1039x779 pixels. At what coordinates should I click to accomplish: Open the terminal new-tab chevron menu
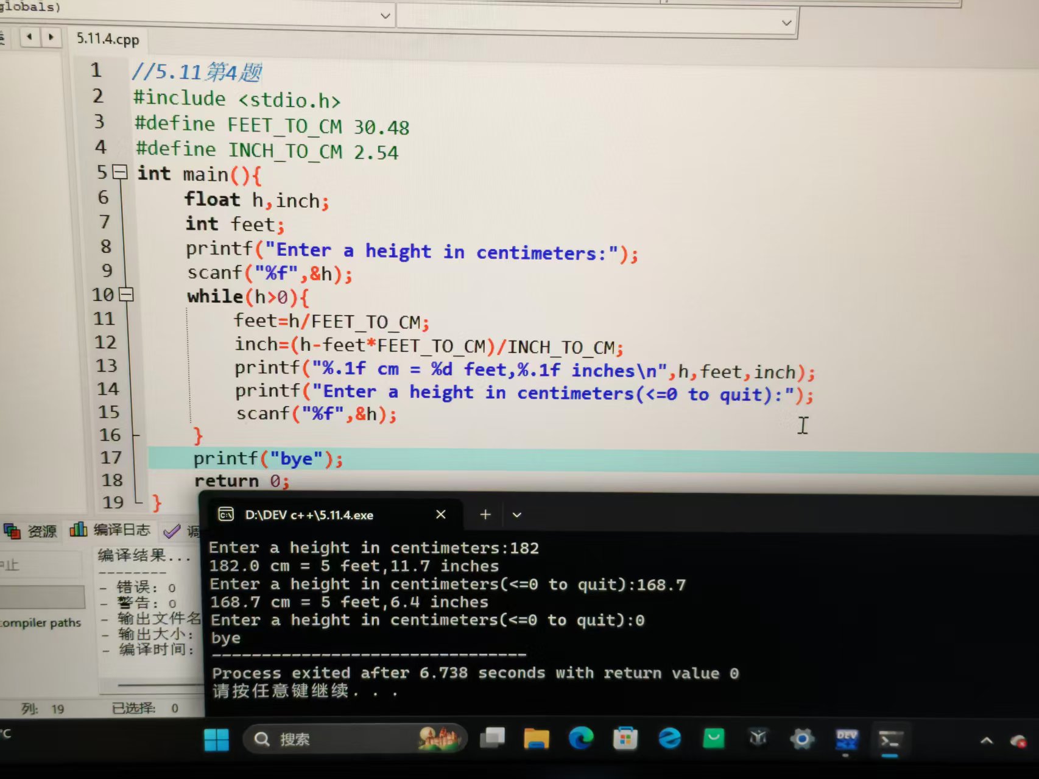pyautogui.click(x=516, y=515)
